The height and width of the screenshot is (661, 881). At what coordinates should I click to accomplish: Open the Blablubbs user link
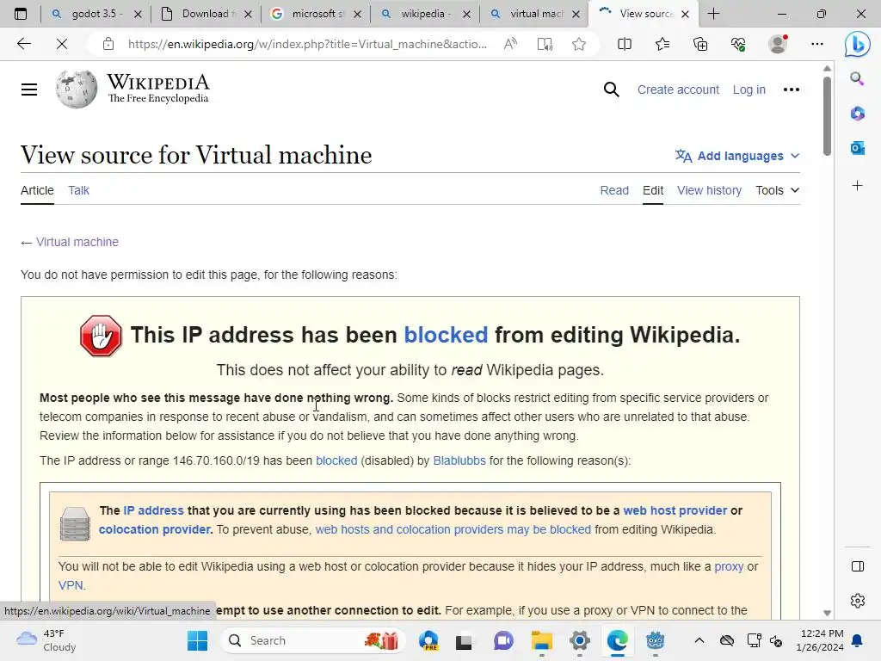[x=459, y=461]
